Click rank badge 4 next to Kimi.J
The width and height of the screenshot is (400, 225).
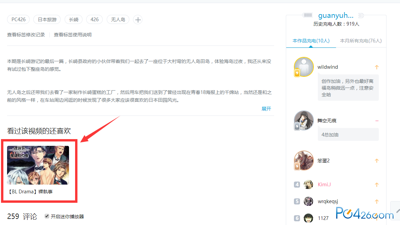(x=297, y=185)
